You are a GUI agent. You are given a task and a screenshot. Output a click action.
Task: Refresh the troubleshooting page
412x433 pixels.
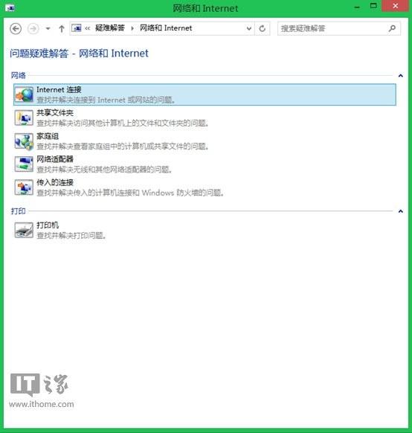click(x=263, y=28)
